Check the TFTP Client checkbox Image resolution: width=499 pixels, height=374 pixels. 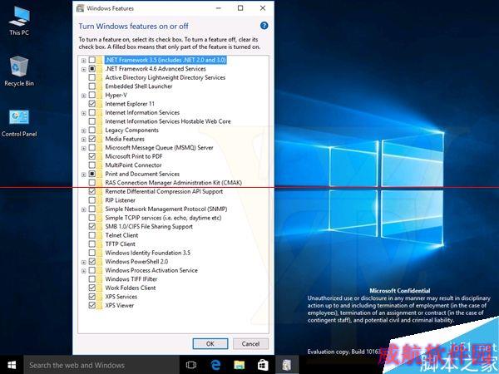pyautogui.click(x=92, y=244)
